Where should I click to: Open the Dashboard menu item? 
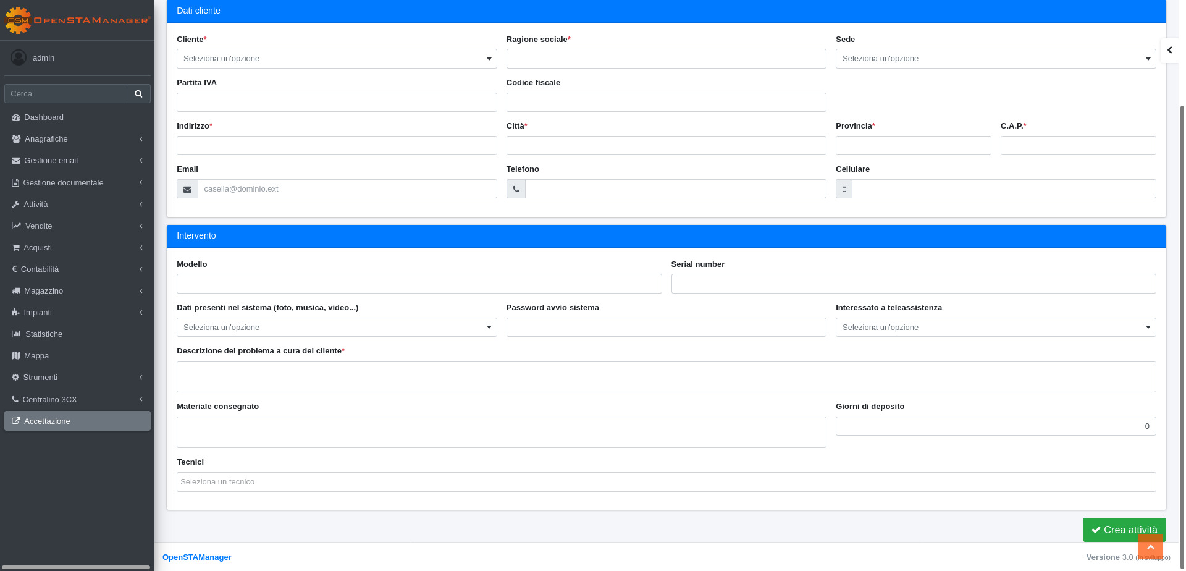coord(44,117)
